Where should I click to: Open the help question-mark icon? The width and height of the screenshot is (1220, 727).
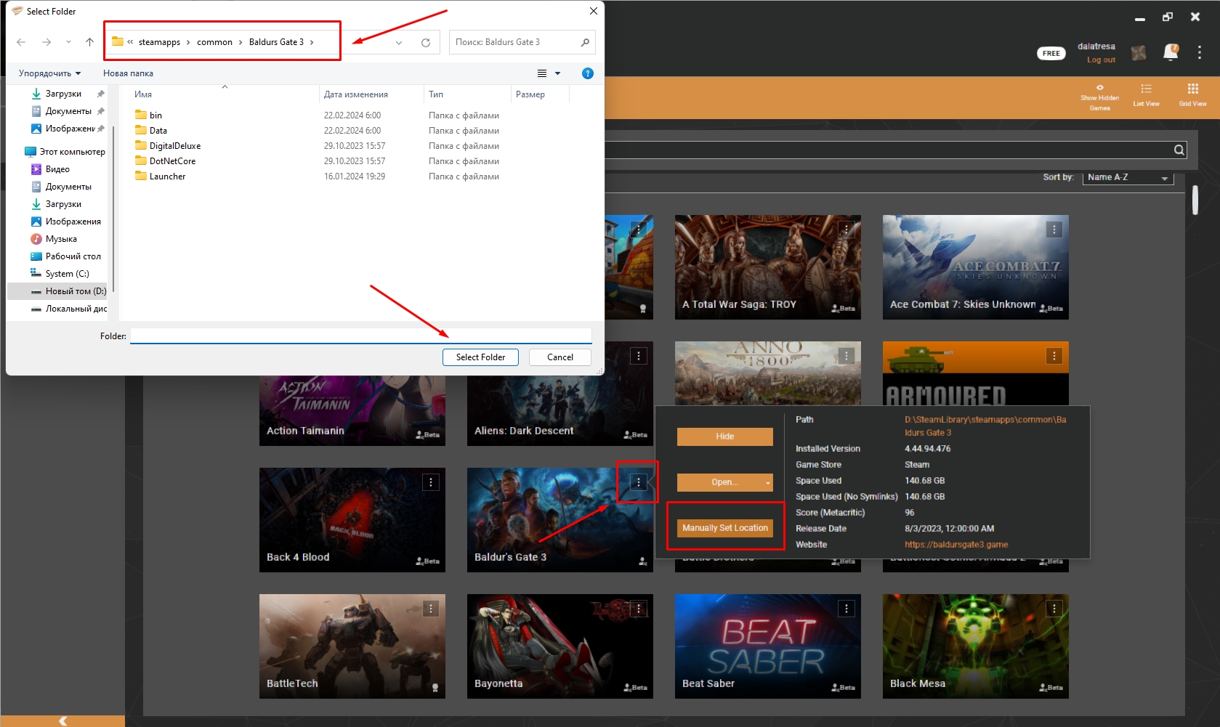pos(588,73)
